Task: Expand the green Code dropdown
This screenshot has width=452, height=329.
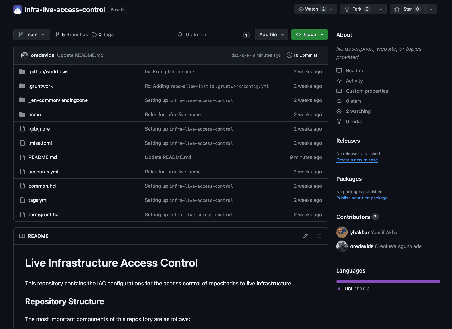Action: (309, 35)
